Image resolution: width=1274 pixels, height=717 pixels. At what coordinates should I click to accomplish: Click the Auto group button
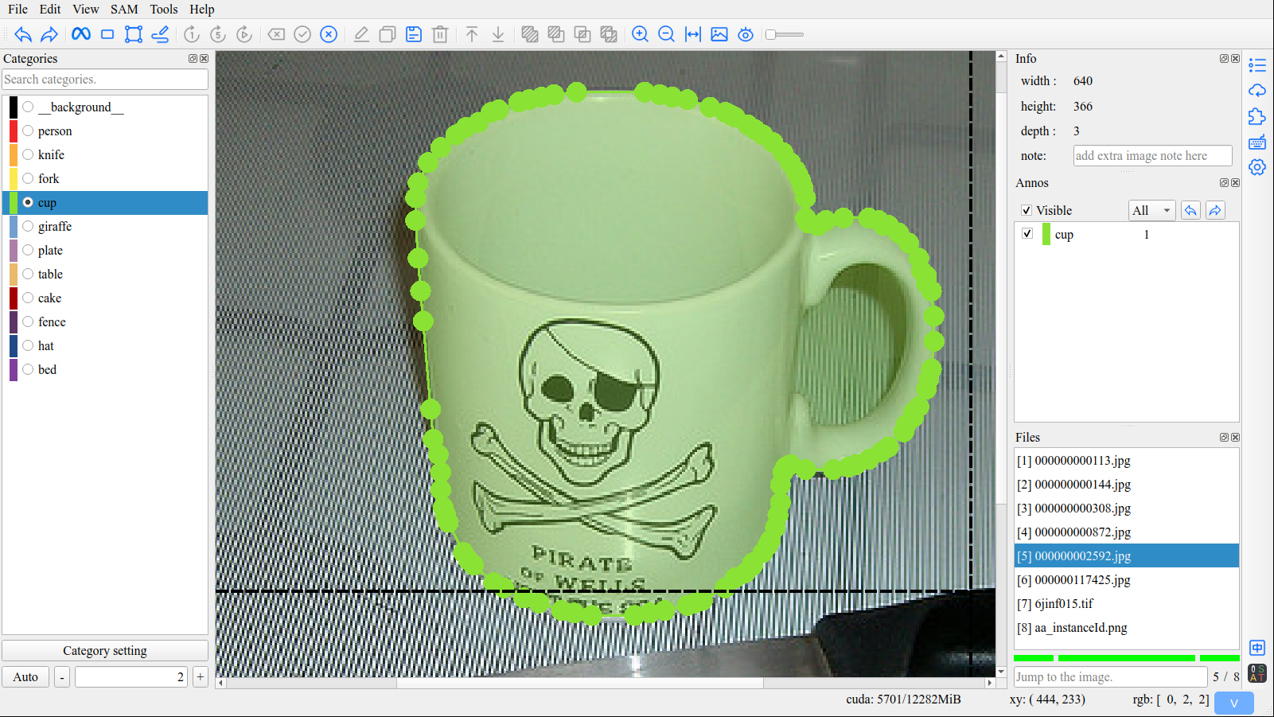(25, 677)
